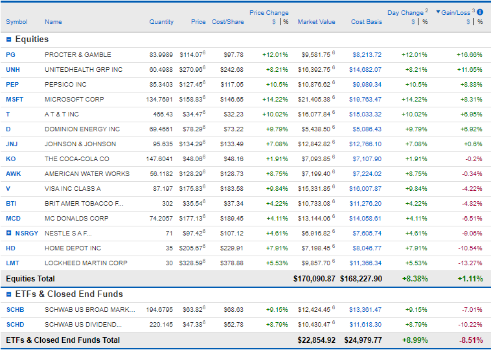This screenshot has height=350, width=491.
Task: Open the SCHB symbol link
Action: pyautogui.click(x=16, y=310)
